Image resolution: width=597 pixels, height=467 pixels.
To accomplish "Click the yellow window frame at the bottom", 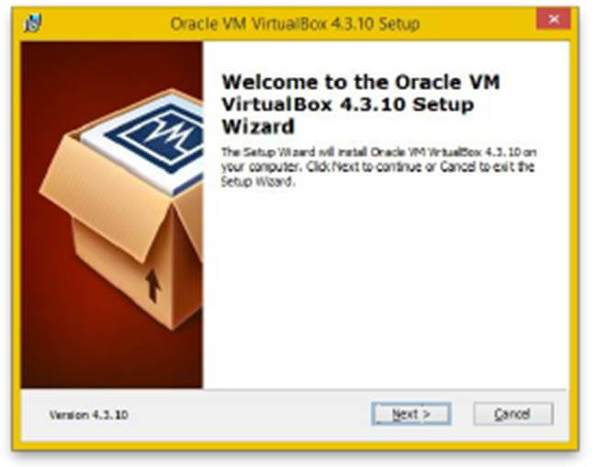I will point(295,445).
